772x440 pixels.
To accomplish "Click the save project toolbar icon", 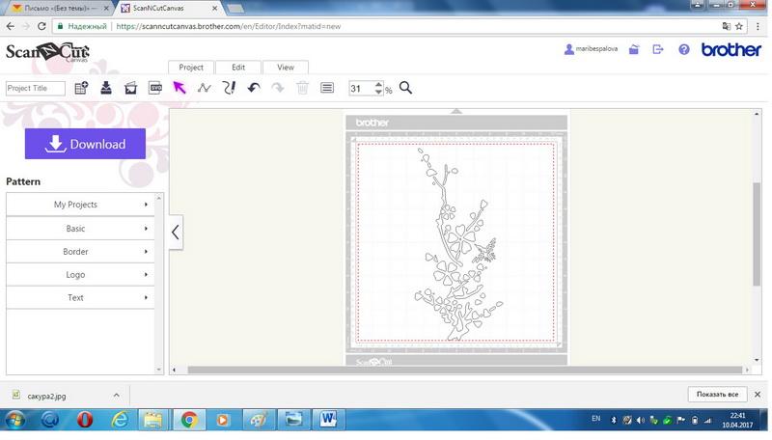I will tap(106, 88).
